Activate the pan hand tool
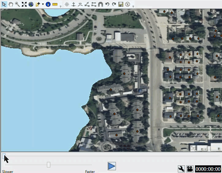Screen dimensions: 222x173 (x=11, y=4)
